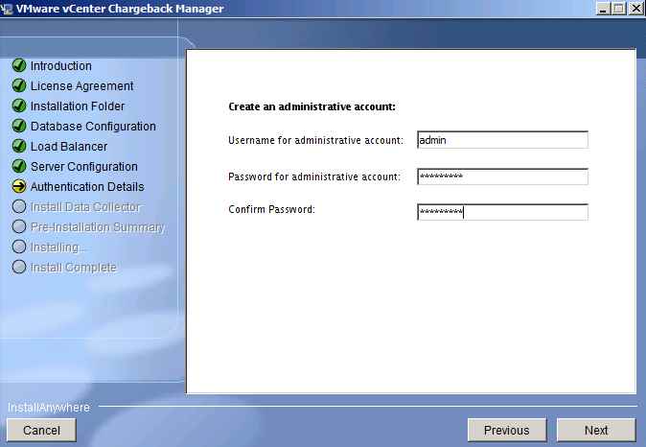The image size is (646, 447).
Task: Click the grey circle beside Pre-Installation Summary
Action: point(19,226)
